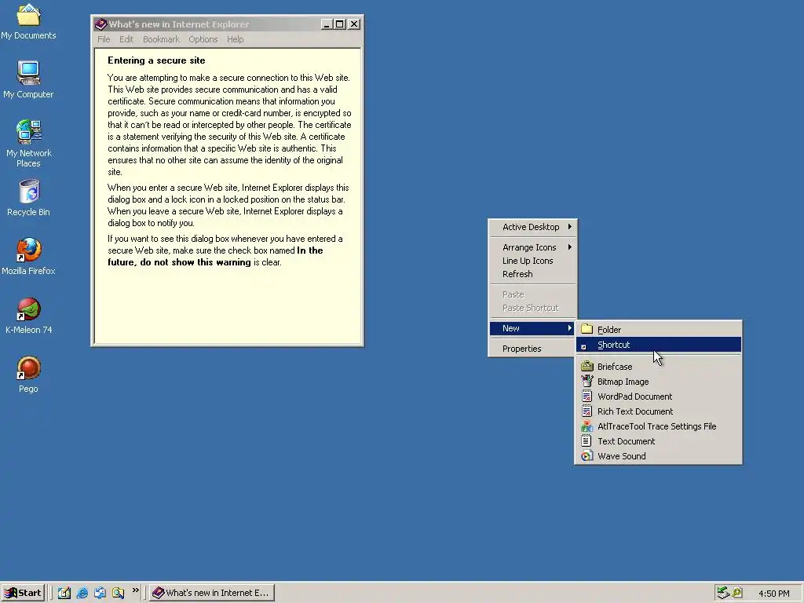This screenshot has width=804, height=603.
Task: Create a new Wave Sound
Action: coord(659,456)
